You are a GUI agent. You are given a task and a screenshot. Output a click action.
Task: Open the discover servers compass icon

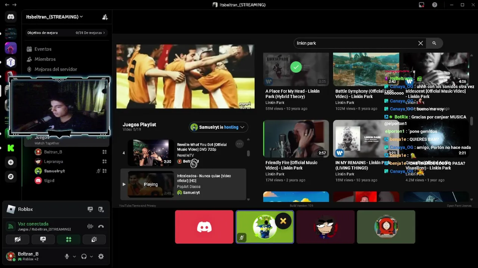point(10,177)
